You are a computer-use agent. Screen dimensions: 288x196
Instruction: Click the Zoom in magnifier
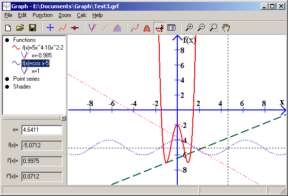tap(189, 28)
